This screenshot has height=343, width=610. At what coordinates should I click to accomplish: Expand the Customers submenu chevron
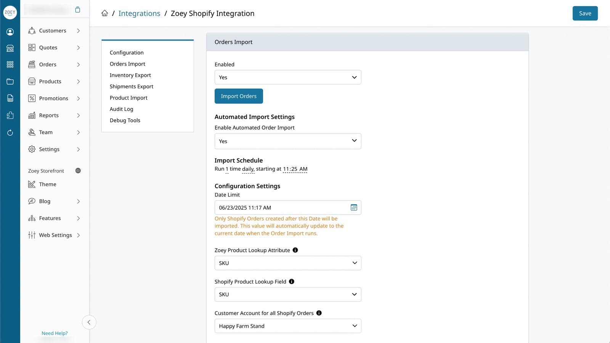click(x=78, y=30)
